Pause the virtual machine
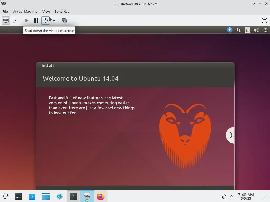270x202 pixels. click(36, 21)
